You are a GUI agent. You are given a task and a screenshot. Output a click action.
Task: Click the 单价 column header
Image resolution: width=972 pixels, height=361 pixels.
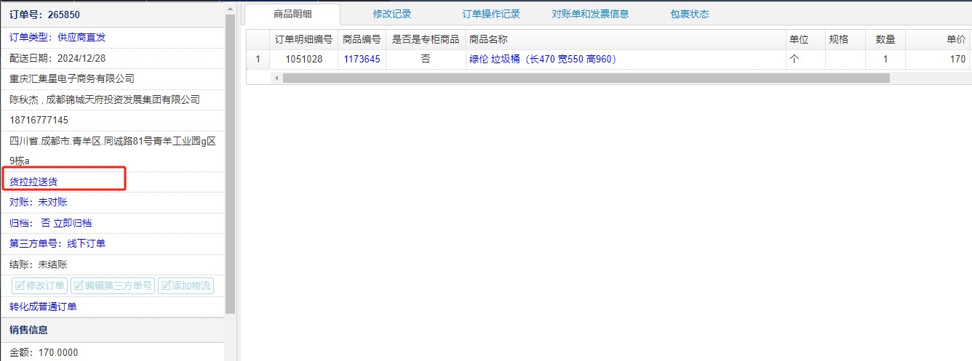point(939,39)
